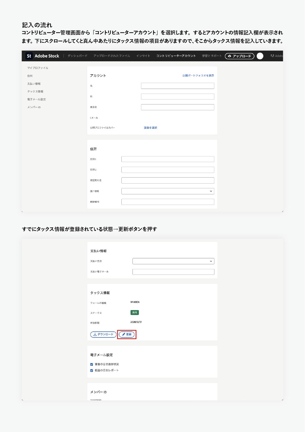Click the 支払い電子メール input field
Viewport: 305px width, 432px height.
(x=173, y=272)
